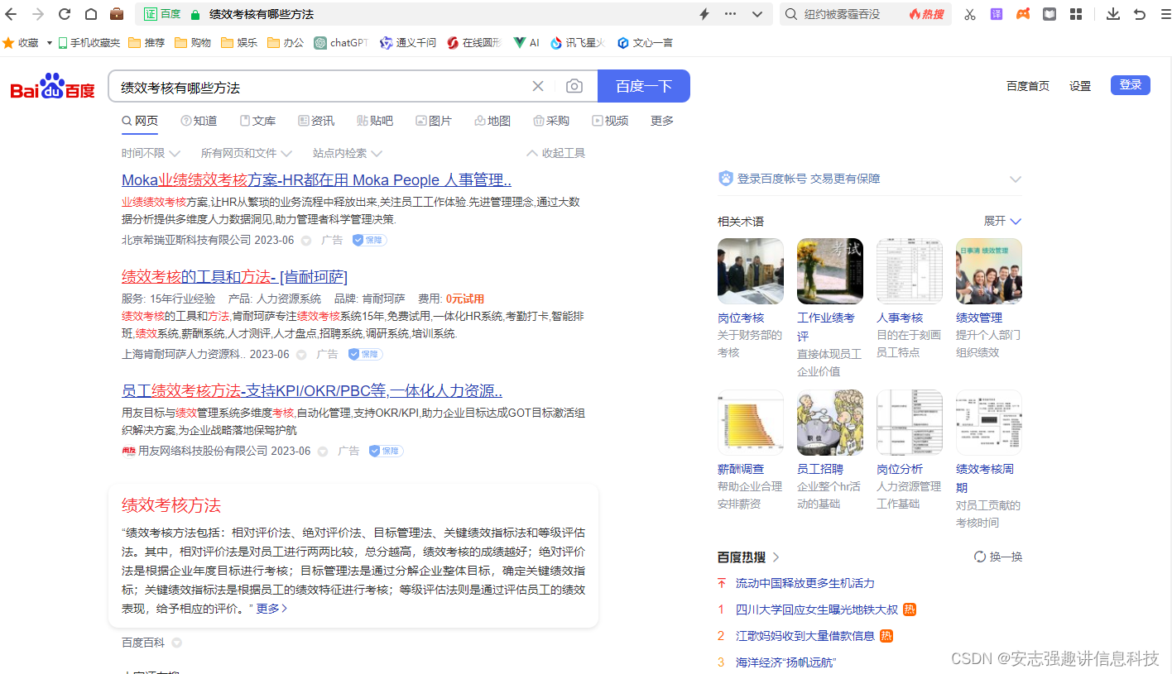Viewport: 1172px width, 674px height.
Task: Expand the address bar dropdown chevron
Action: (x=757, y=14)
